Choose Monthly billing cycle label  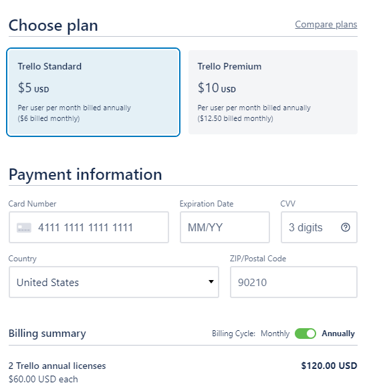(275, 334)
